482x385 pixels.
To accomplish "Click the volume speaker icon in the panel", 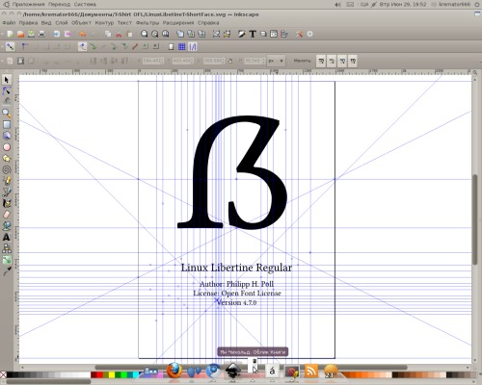I will click(337, 5).
